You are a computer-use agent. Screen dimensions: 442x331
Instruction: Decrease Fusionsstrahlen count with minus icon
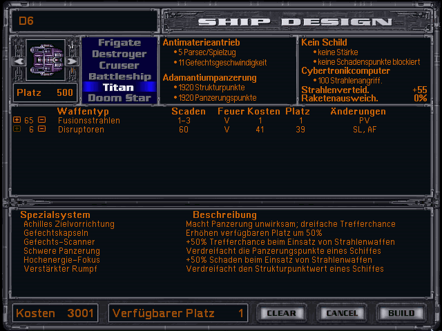coord(41,120)
